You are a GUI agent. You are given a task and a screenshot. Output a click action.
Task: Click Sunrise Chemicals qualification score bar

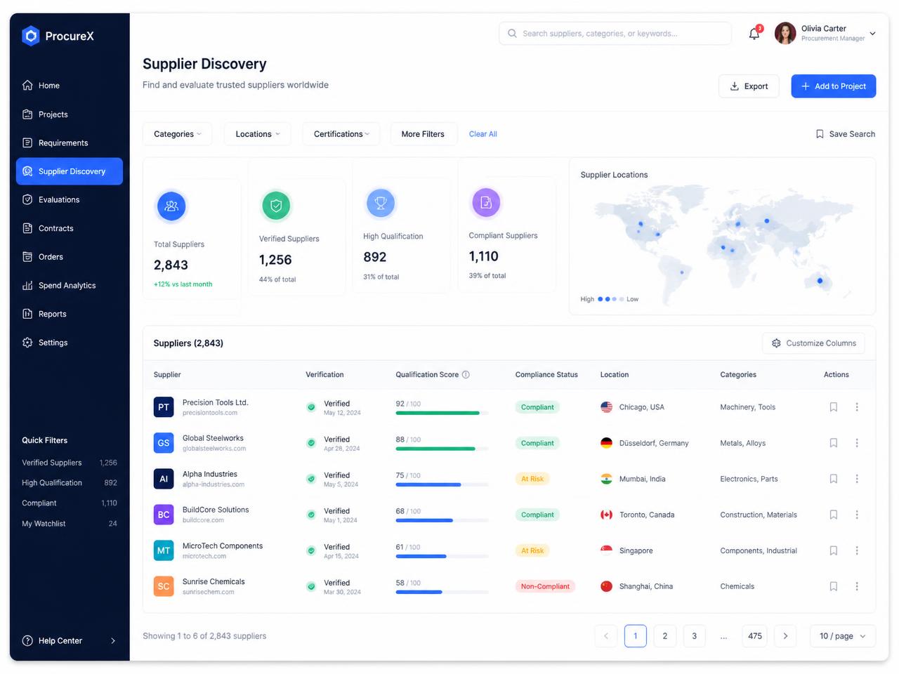coord(442,593)
